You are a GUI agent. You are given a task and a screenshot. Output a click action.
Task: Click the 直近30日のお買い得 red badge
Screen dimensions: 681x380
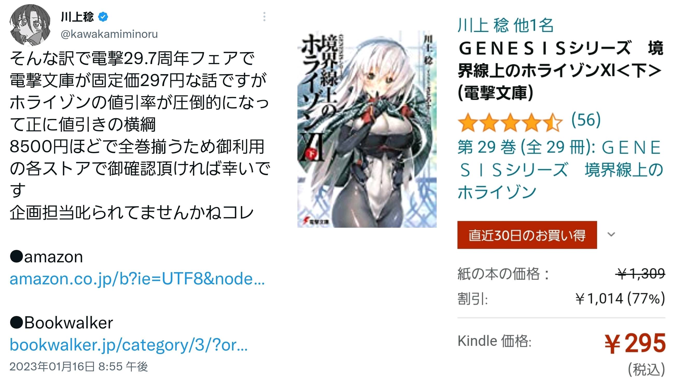(x=527, y=235)
